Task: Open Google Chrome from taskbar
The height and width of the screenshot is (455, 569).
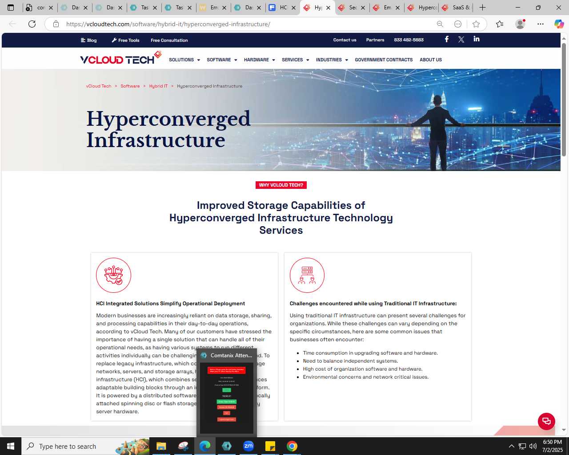Action: 292,446
